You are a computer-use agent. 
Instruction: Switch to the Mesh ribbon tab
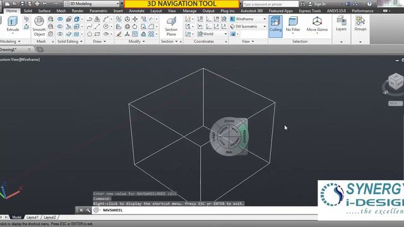click(61, 11)
